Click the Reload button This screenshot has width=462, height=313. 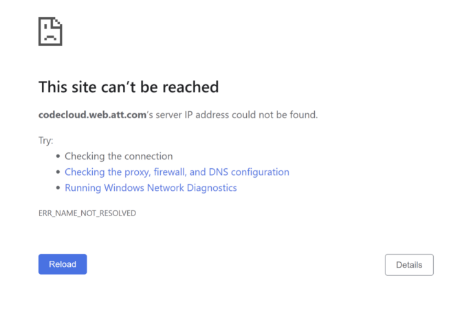coord(63,264)
